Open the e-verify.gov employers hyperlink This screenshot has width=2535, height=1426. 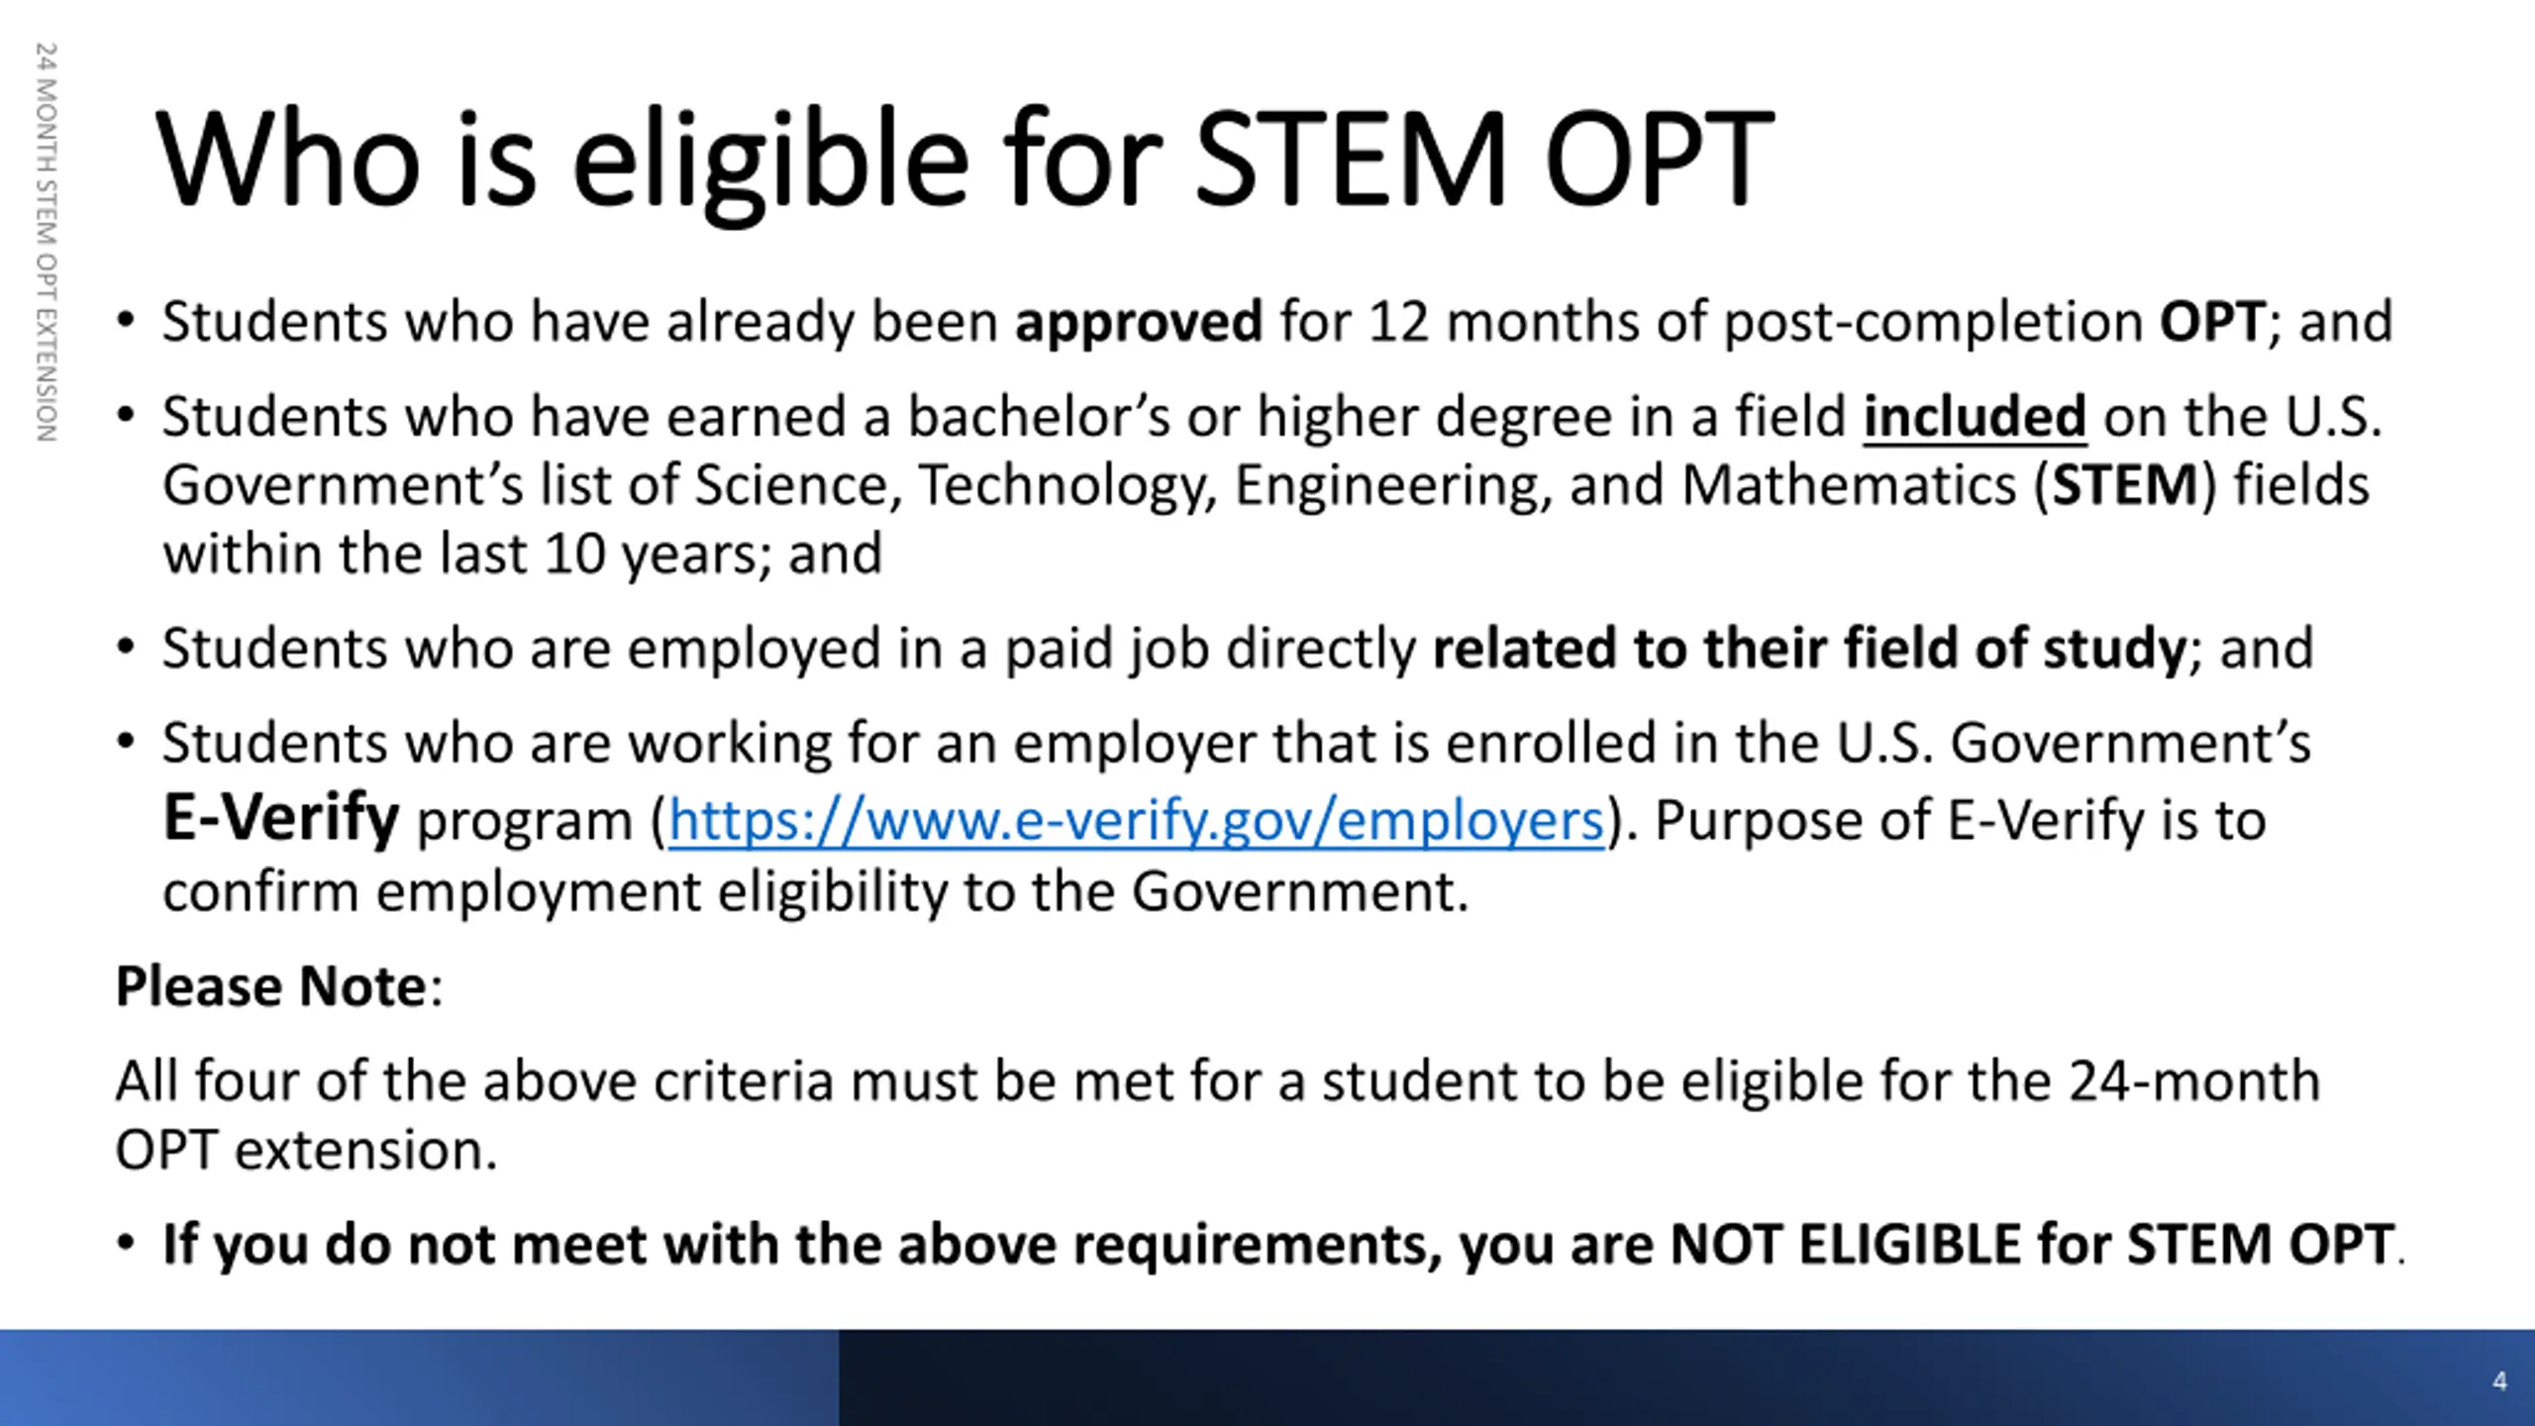[x=1136, y=821]
